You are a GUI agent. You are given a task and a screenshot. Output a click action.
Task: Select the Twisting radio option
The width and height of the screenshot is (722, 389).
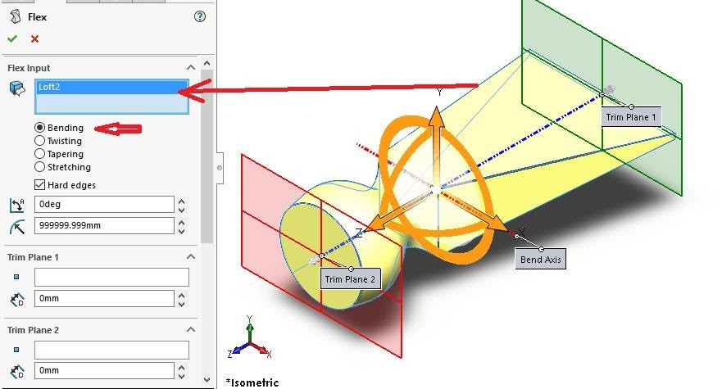coord(40,141)
